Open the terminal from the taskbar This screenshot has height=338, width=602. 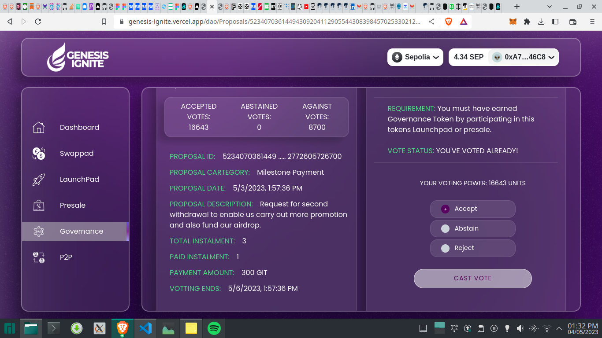coord(53,328)
